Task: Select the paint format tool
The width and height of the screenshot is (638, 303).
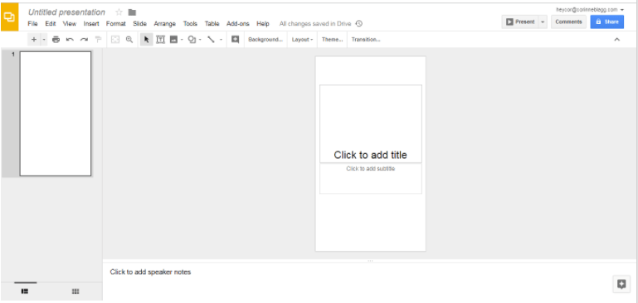Action: 98,40
